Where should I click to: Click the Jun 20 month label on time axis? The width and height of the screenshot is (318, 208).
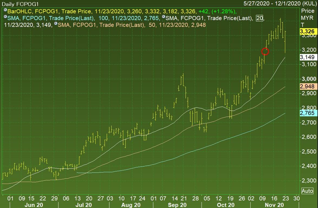click(34, 205)
